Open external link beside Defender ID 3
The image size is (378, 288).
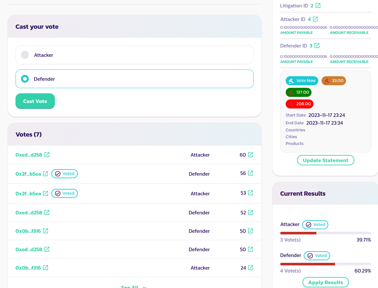pos(317,46)
